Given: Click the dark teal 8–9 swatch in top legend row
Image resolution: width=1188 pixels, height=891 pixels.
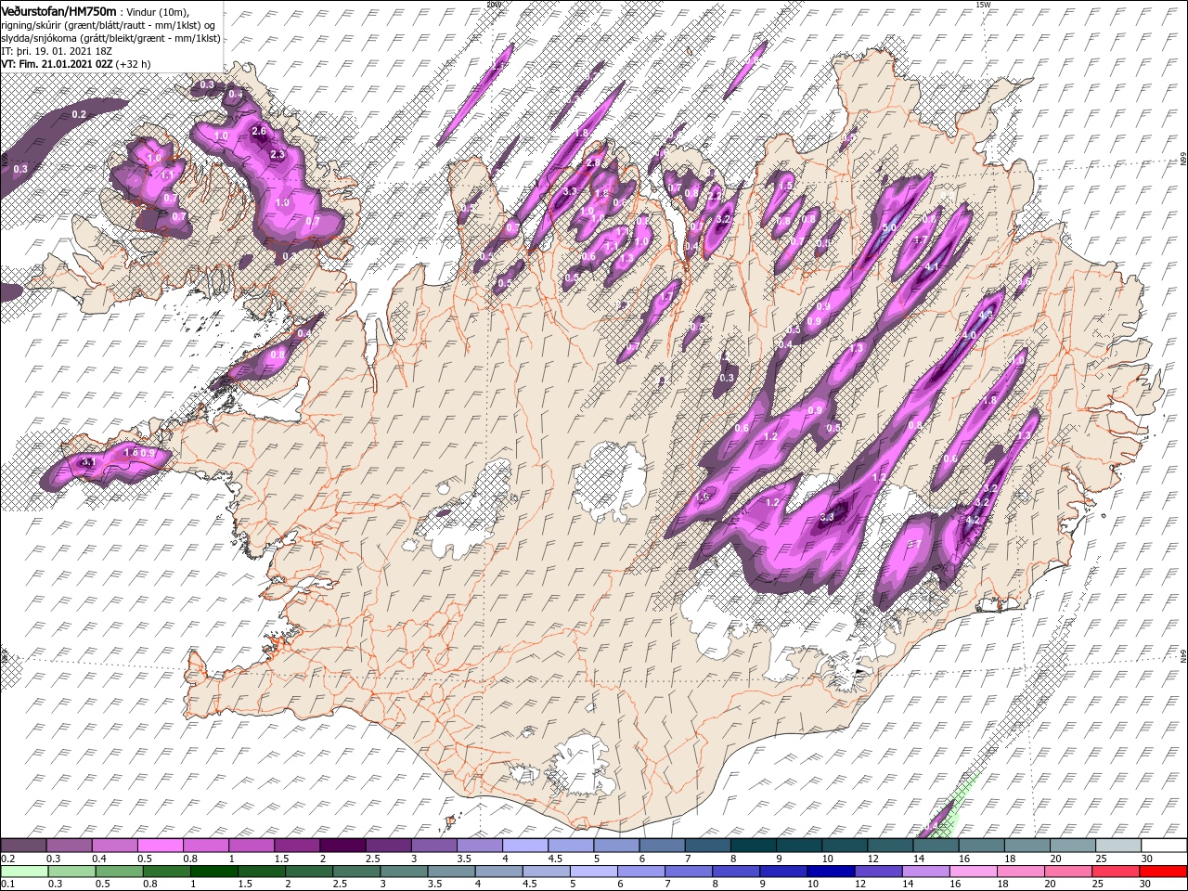Looking at the screenshot, I should click(x=754, y=846).
